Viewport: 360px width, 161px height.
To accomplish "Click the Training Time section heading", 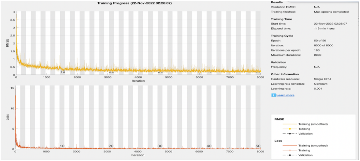I will click(x=281, y=19).
